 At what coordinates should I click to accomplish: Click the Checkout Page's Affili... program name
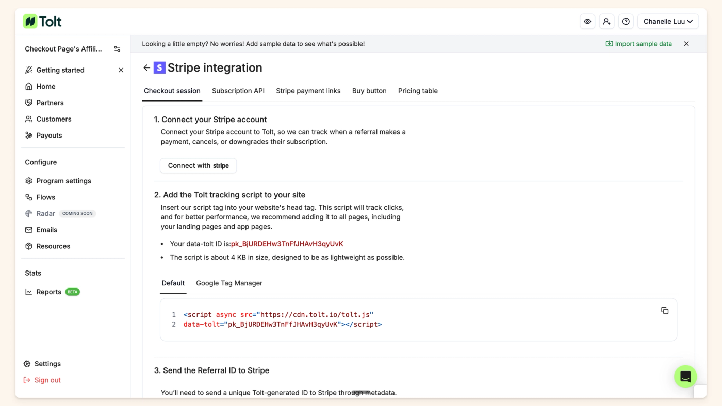coord(63,49)
